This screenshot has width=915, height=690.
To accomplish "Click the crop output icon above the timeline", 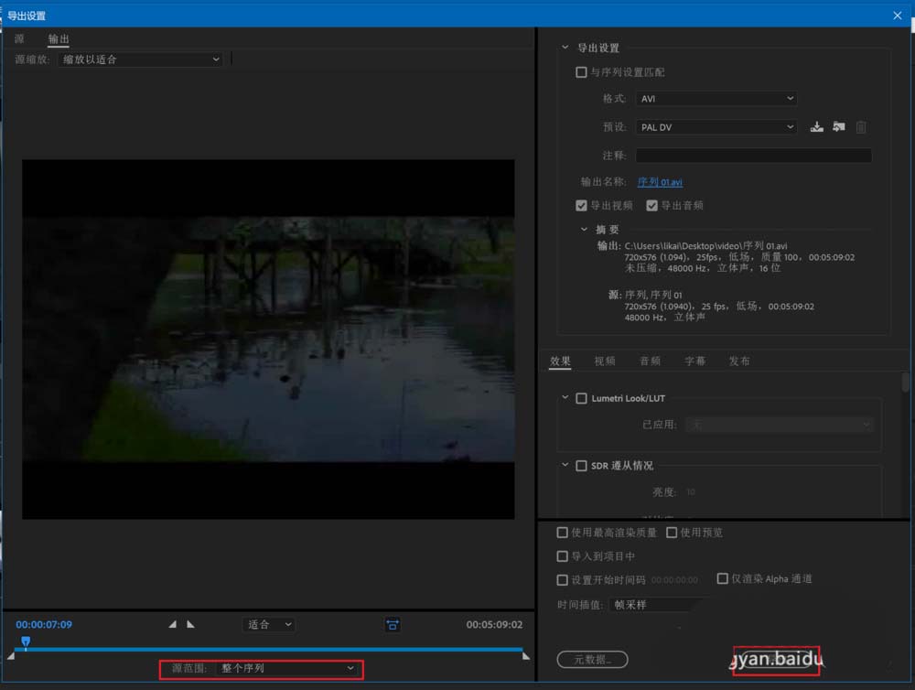I will (392, 624).
